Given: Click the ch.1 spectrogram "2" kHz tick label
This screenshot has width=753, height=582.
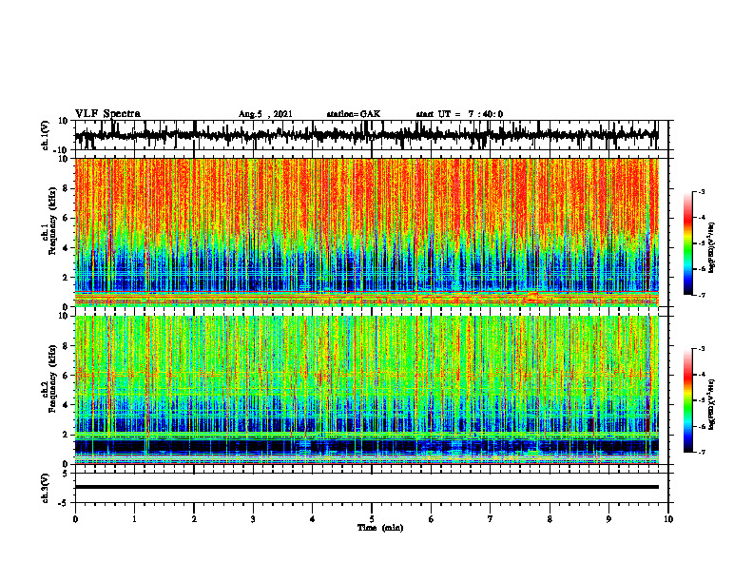Looking at the screenshot, I should click(x=67, y=278).
